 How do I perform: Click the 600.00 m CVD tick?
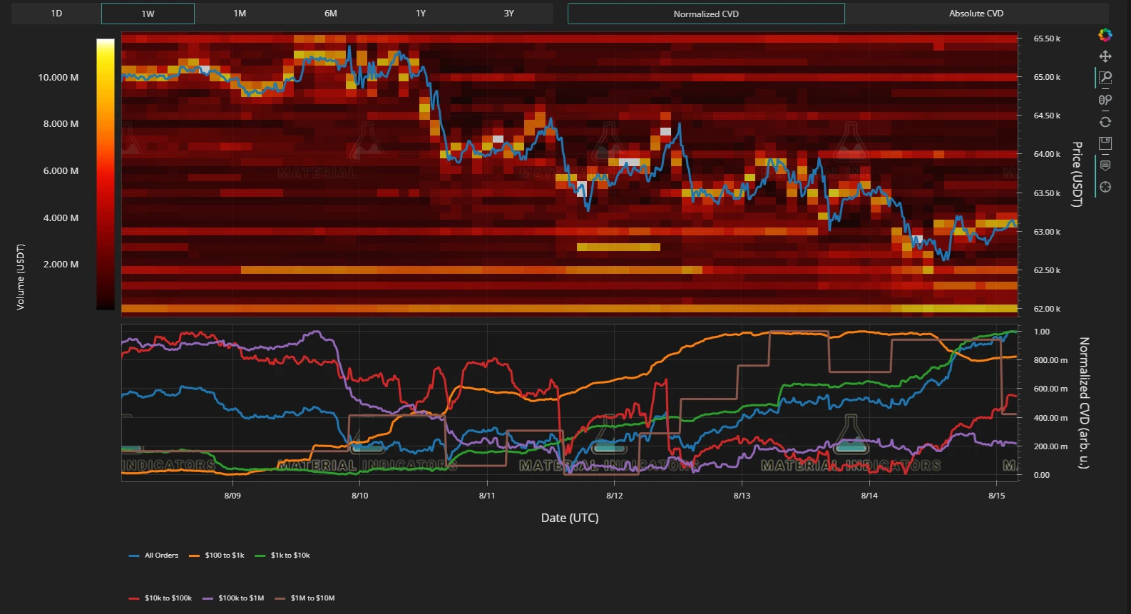pyautogui.click(x=1050, y=389)
